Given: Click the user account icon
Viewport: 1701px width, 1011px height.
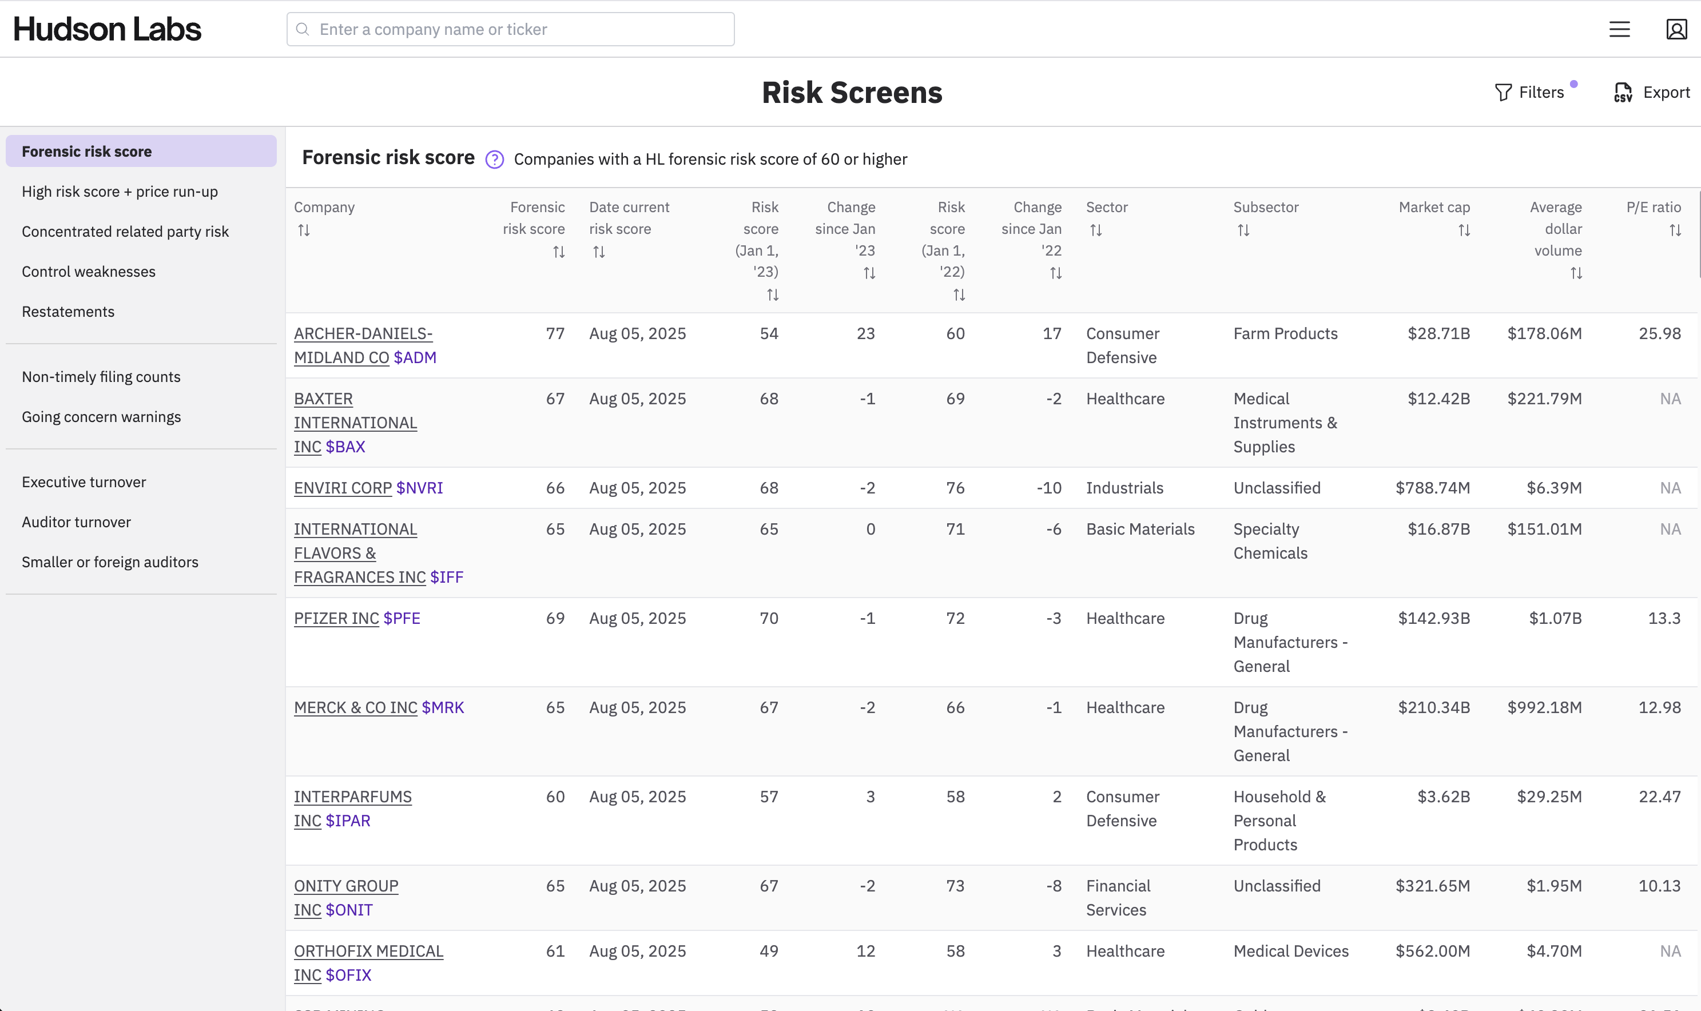Looking at the screenshot, I should point(1676,29).
